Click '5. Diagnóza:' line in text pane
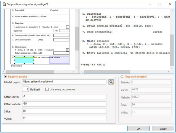 pos(92,14)
